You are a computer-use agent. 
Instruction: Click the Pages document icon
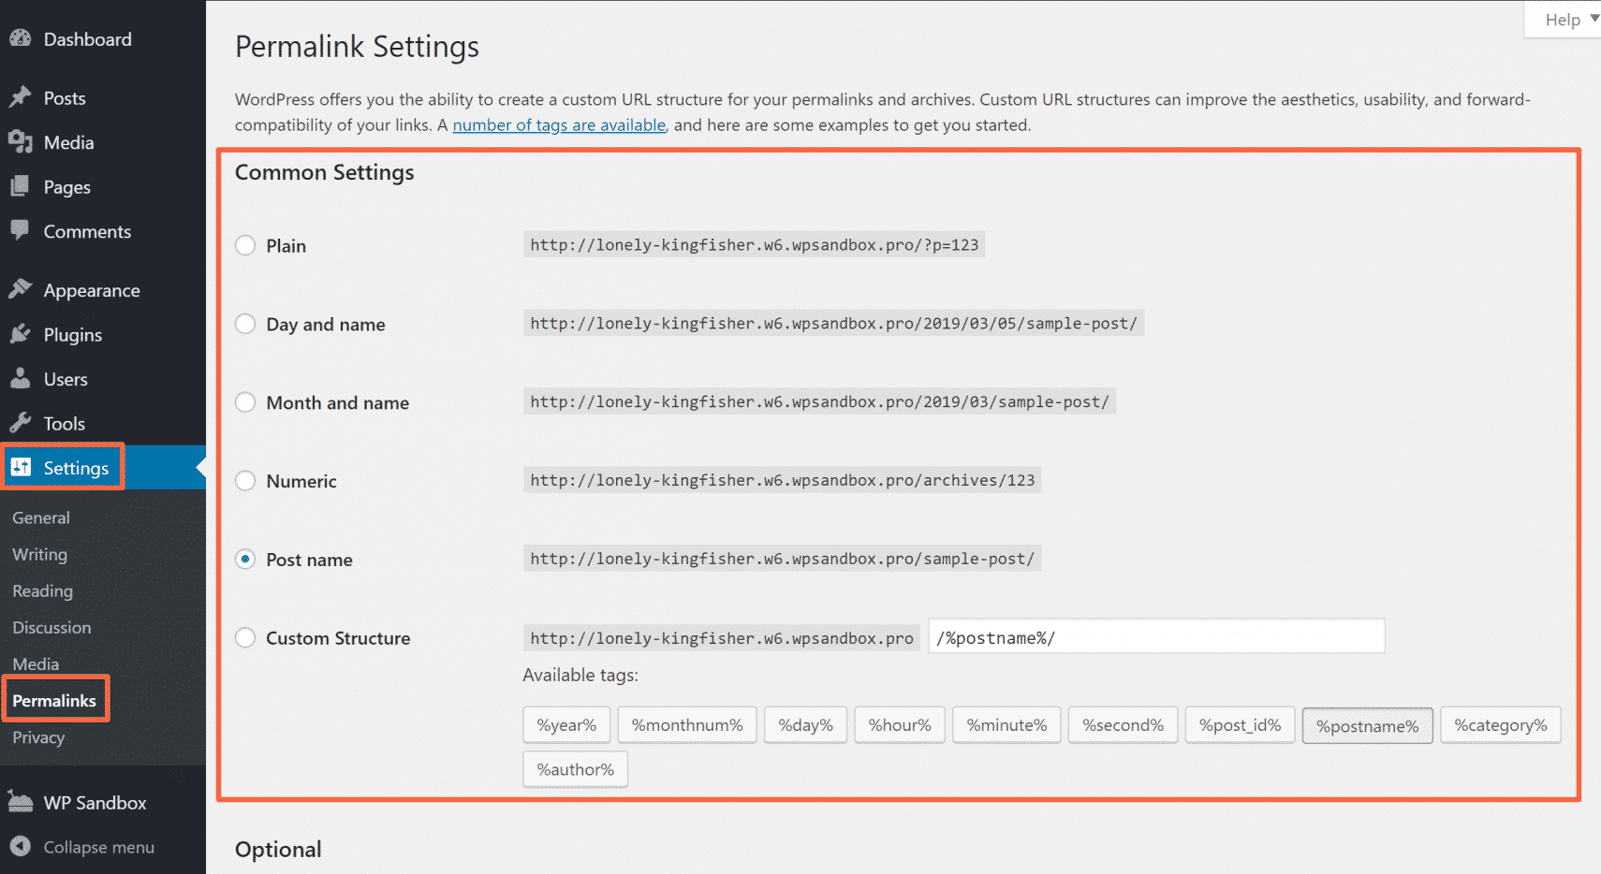(21, 186)
